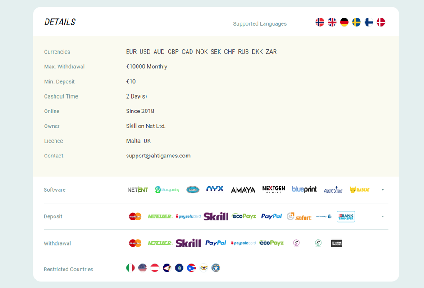Viewport: 424px width, 288px height.
Task: Click the Skrill logo in Deposit row
Action: (x=216, y=216)
